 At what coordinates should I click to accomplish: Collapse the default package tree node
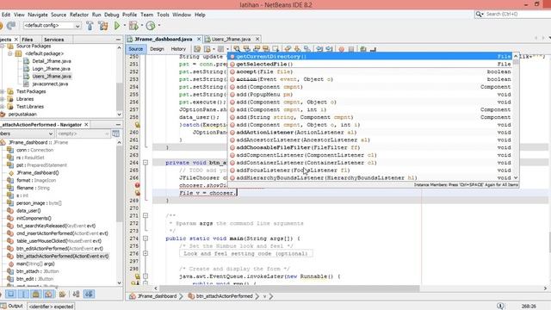click(x=10, y=53)
